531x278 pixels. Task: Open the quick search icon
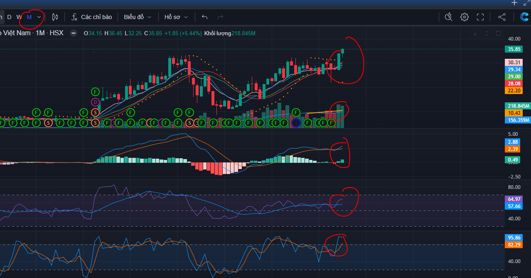pyautogui.click(x=448, y=17)
